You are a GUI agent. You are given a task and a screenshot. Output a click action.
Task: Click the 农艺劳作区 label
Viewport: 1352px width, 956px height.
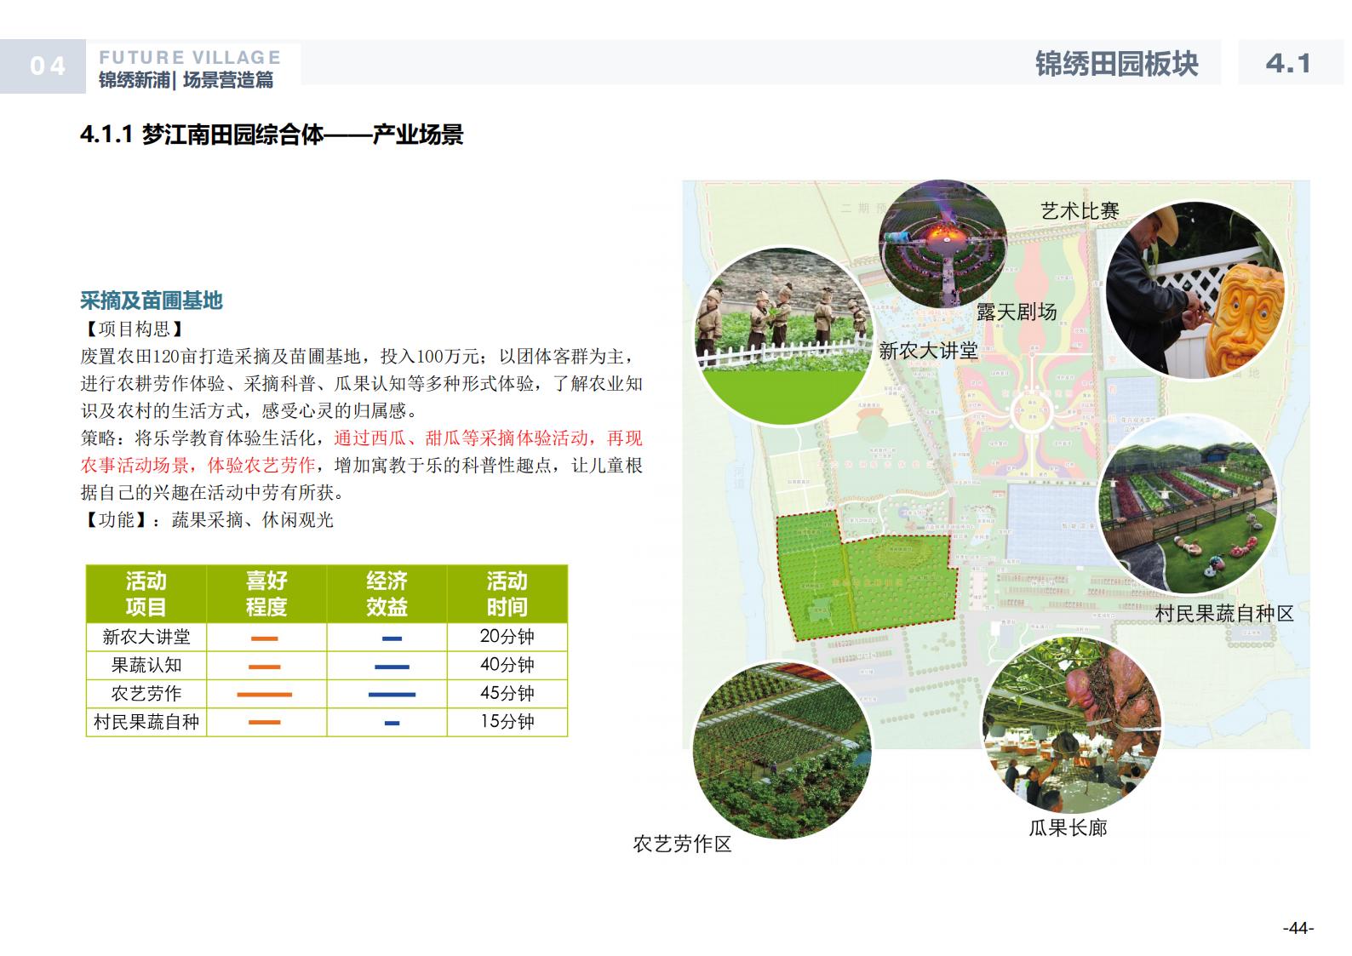coord(682,844)
